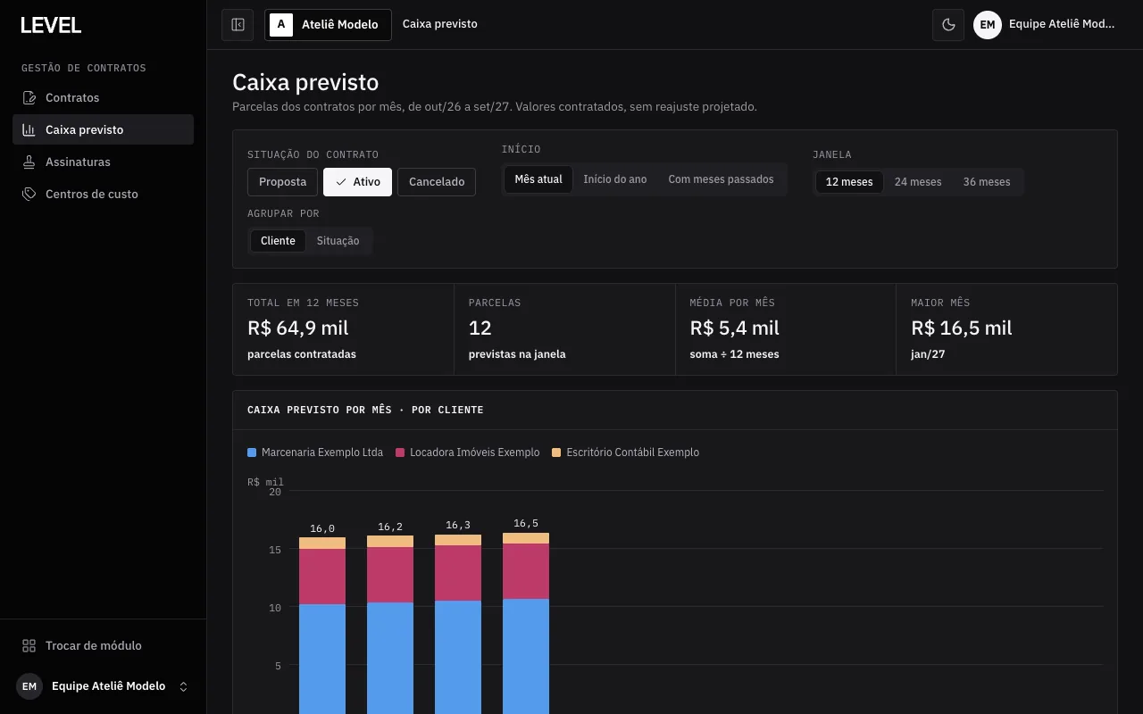Screen dimensions: 1143x714
Task: Select Mês atual as start
Action: click(x=538, y=179)
